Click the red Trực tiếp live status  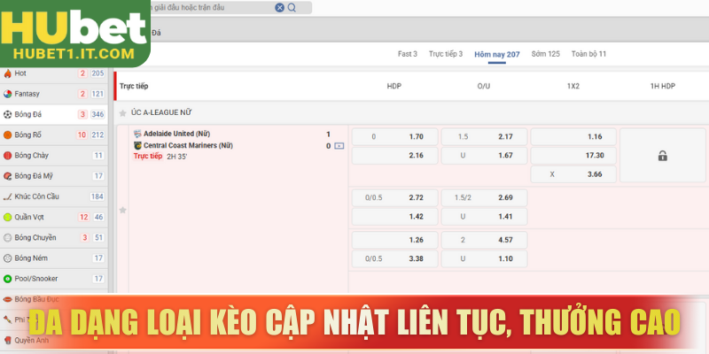click(x=148, y=157)
